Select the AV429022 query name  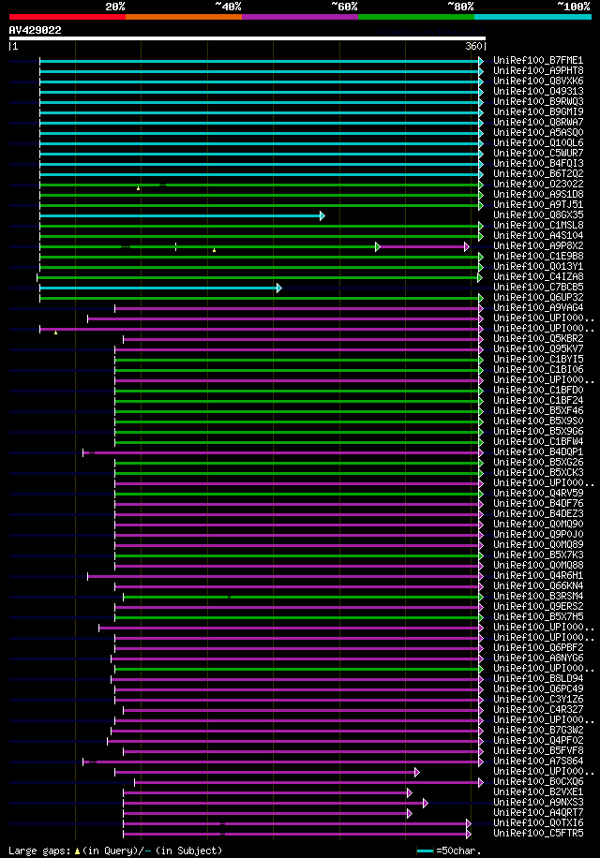(x=35, y=30)
